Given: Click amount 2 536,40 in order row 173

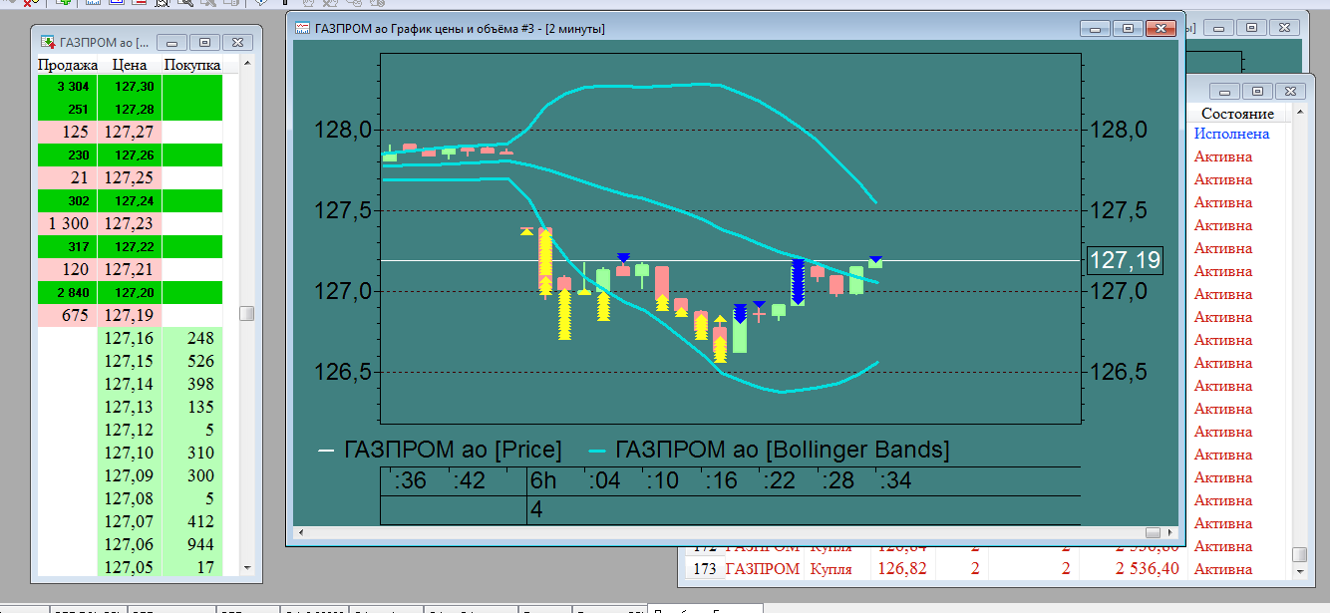Looking at the screenshot, I should pos(1147,569).
